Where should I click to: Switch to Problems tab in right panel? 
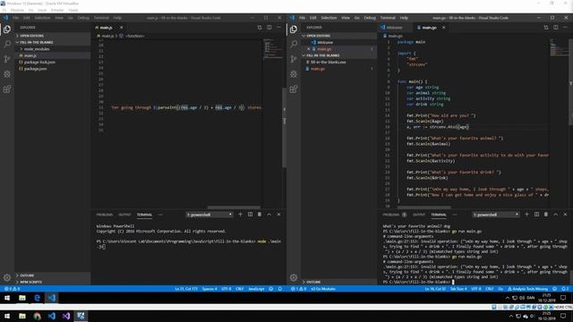[x=391, y=215]
